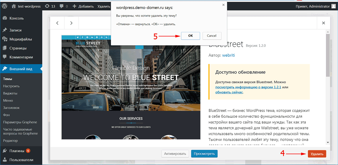The width and height of the screenshot is (338, 165).
Task: Click the Добавить plus icon
Action: [x=74, y=6]
